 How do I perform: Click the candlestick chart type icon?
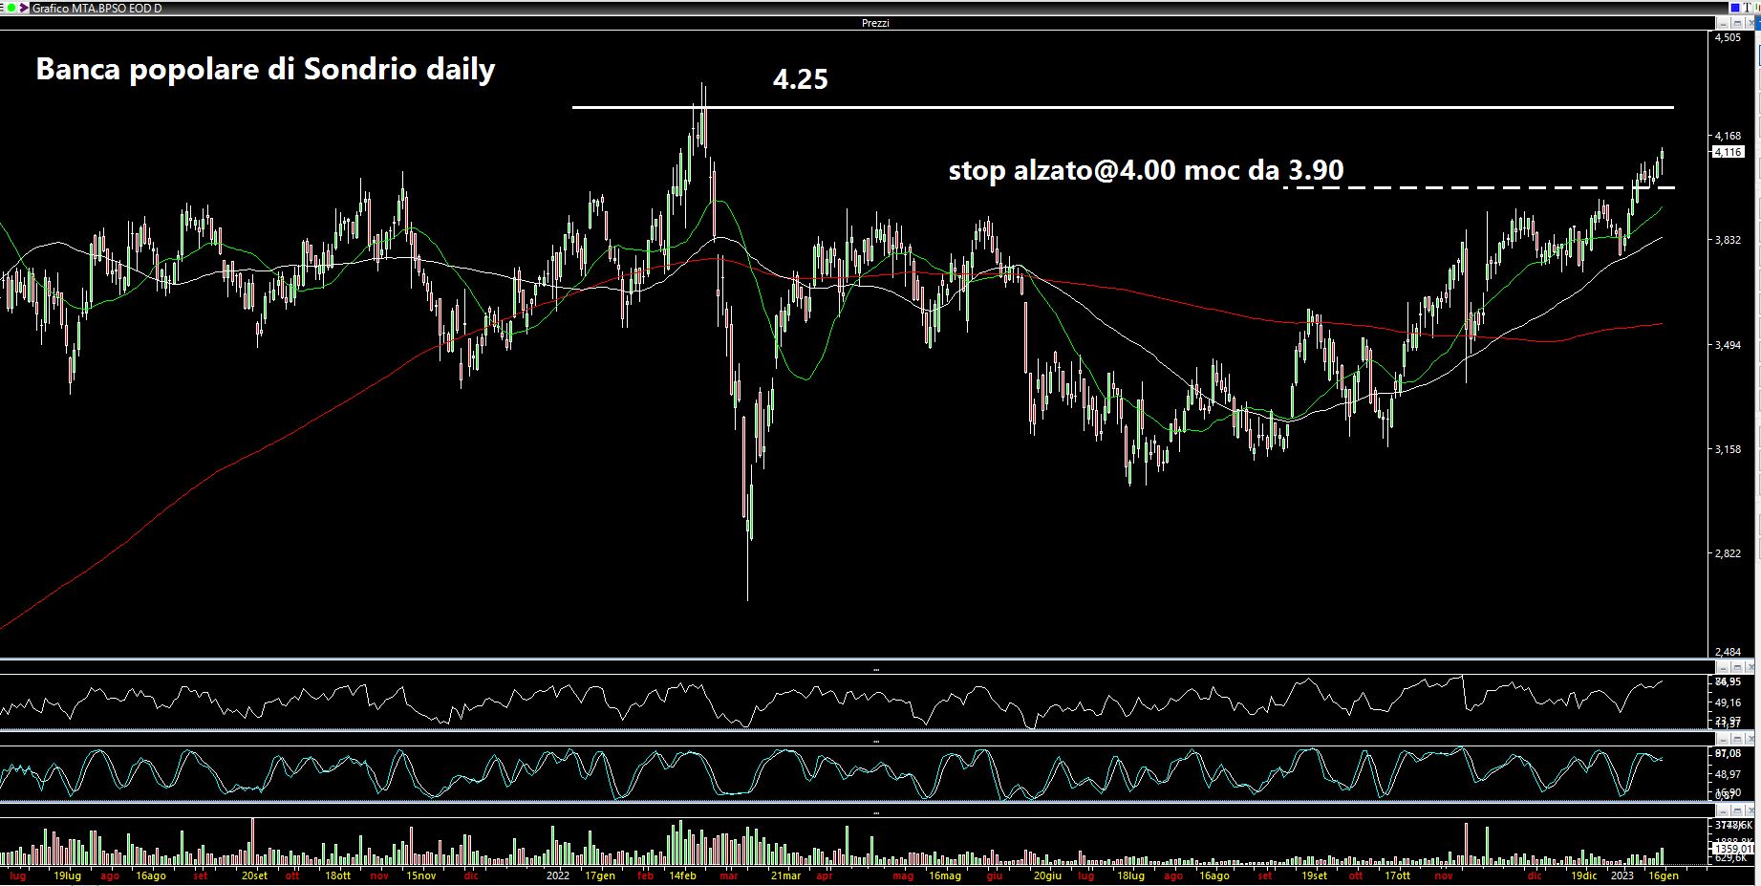pyautogui.click(x=1757, y=8)
